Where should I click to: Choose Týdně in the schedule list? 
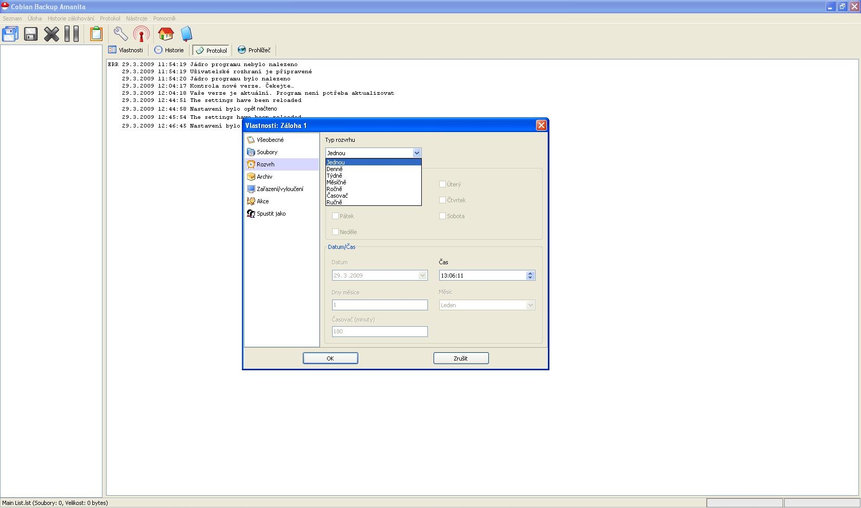[x=374, y=176]
